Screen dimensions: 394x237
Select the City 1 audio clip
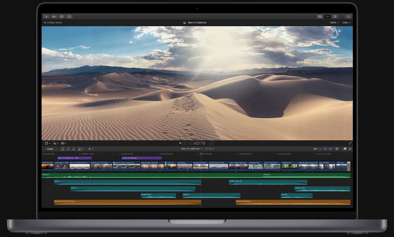pyautogui.click(x=128, y=182)
